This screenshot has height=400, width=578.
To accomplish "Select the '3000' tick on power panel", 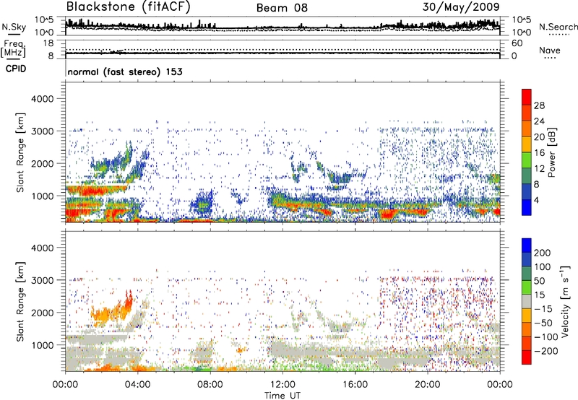I will pyautogui.click(x=42, y=131).
